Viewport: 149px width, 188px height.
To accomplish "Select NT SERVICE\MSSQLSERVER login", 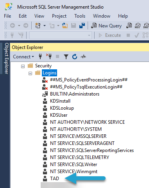I will pos(78,136).
